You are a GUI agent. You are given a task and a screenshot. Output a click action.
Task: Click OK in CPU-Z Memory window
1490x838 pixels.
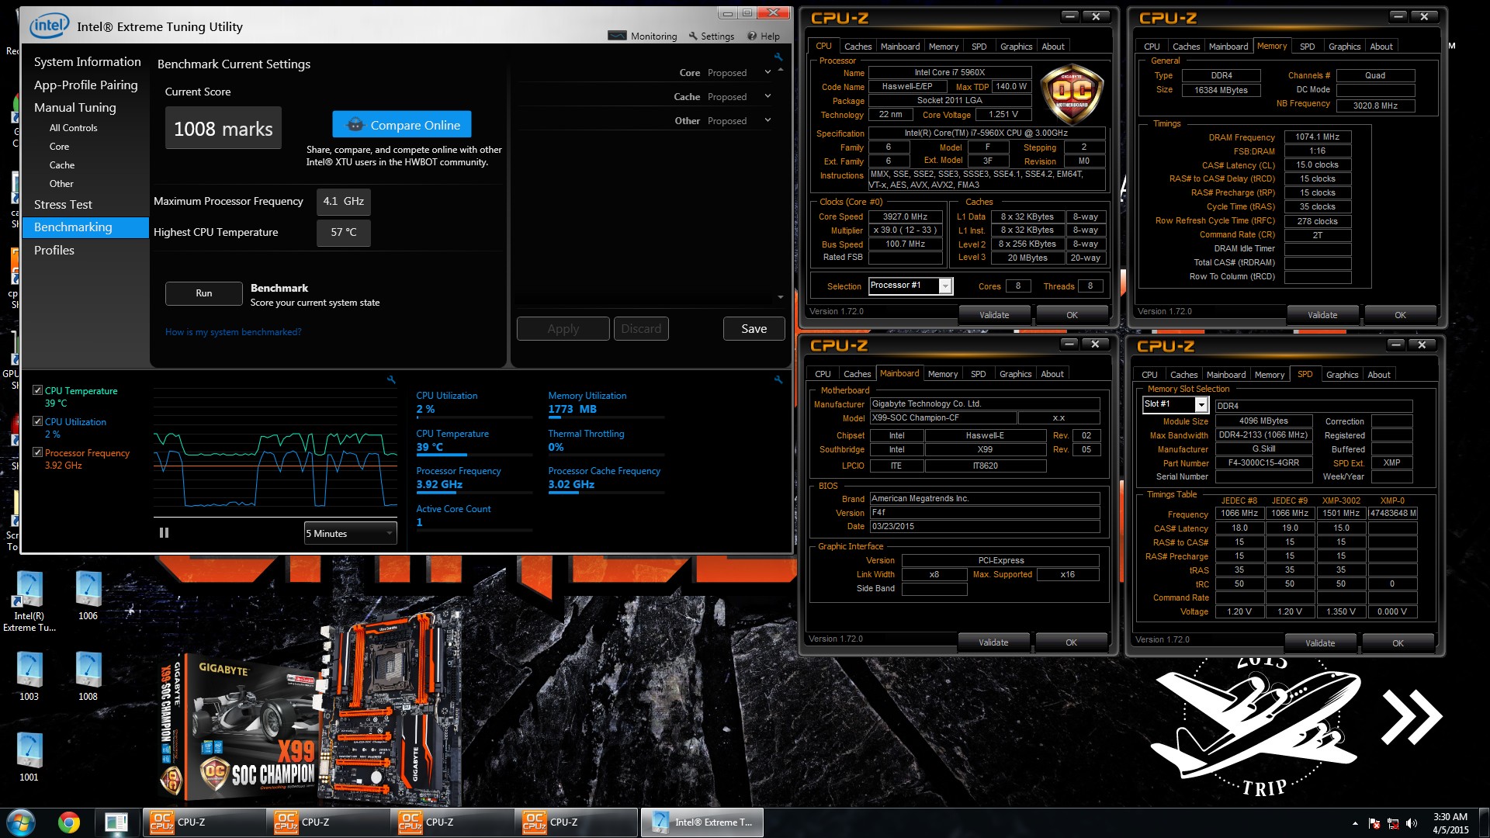(1400, 315)
